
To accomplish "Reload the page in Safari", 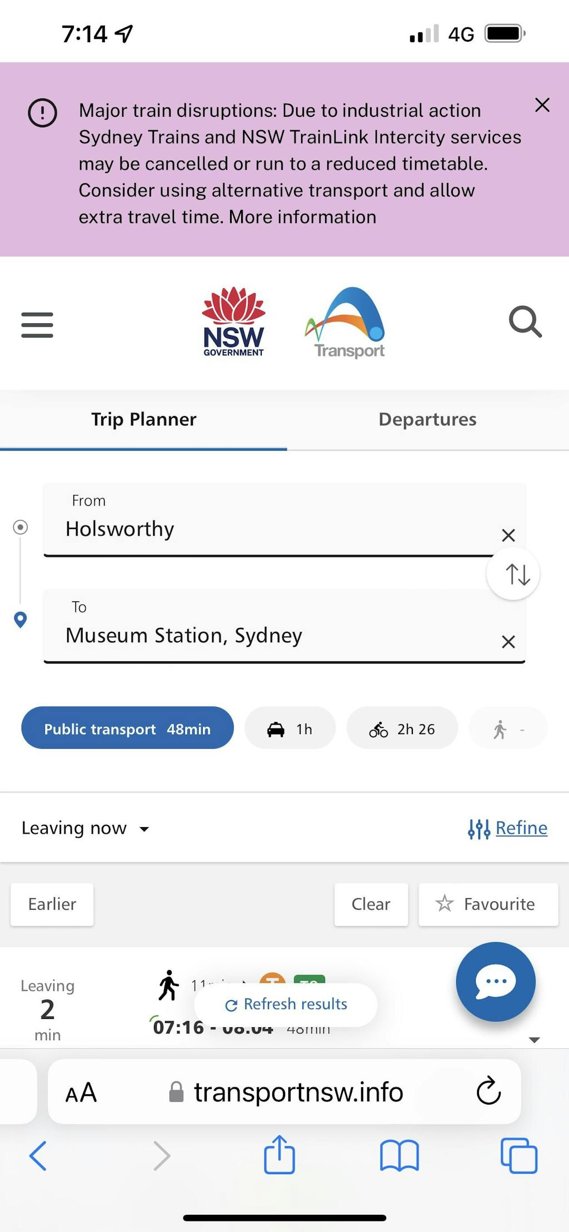I will click(488, 1092).
